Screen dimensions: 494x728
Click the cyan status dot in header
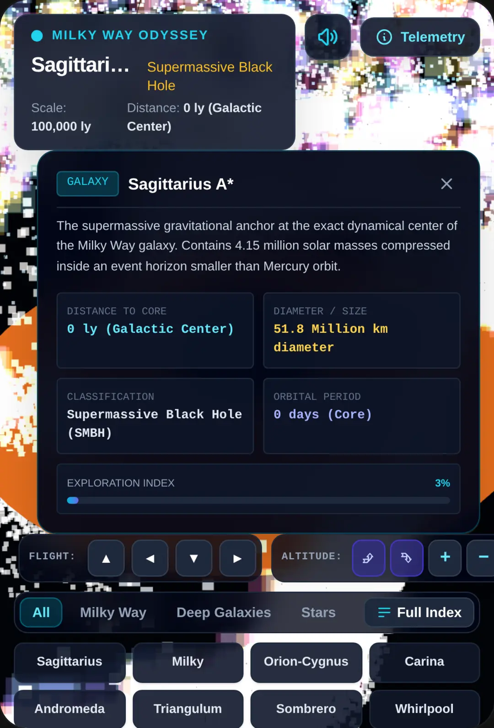click(x=37, y=36)
